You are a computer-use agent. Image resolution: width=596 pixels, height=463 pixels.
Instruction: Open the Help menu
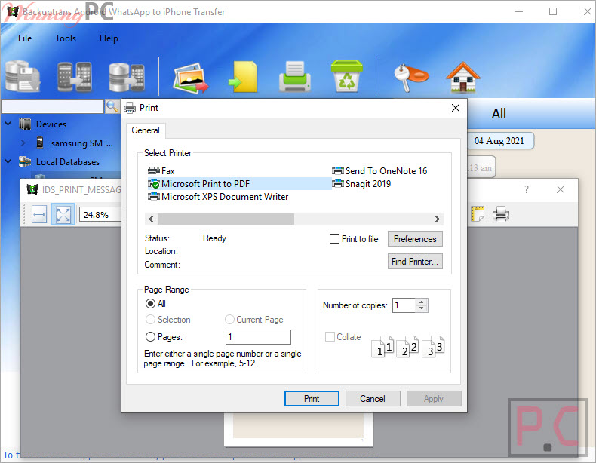pyautogui.click(x=109, y=38)
